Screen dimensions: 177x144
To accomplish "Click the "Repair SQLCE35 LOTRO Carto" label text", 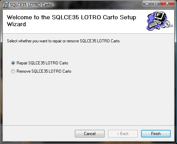I will [x=42, y=63].
